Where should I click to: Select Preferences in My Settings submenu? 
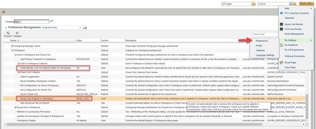coord(262,41)
